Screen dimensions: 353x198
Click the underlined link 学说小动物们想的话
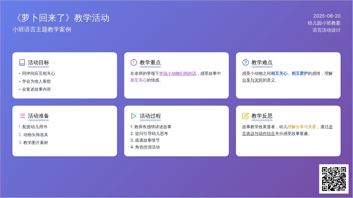point(178,73)
